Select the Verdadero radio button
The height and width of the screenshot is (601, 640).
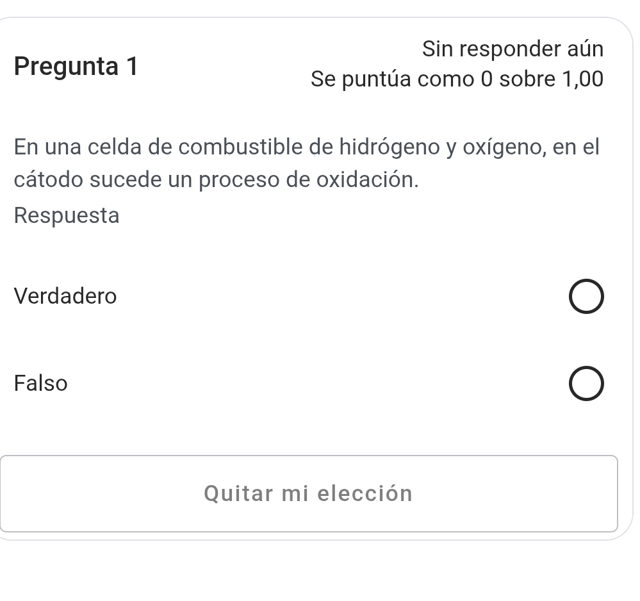[x=585, y=297]
